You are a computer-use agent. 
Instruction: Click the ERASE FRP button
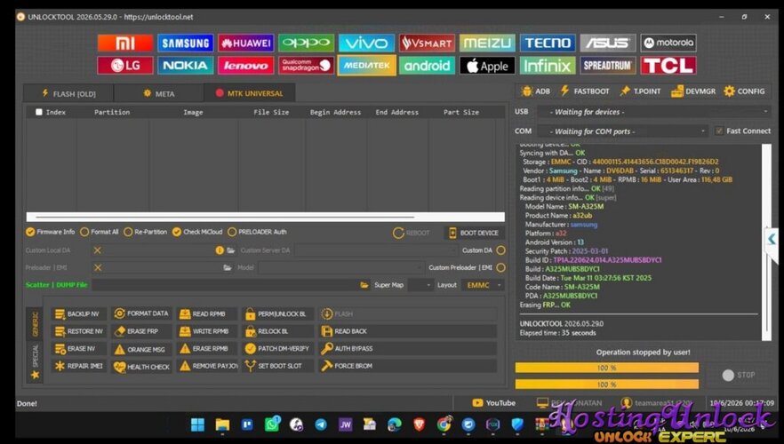[142, 331]
